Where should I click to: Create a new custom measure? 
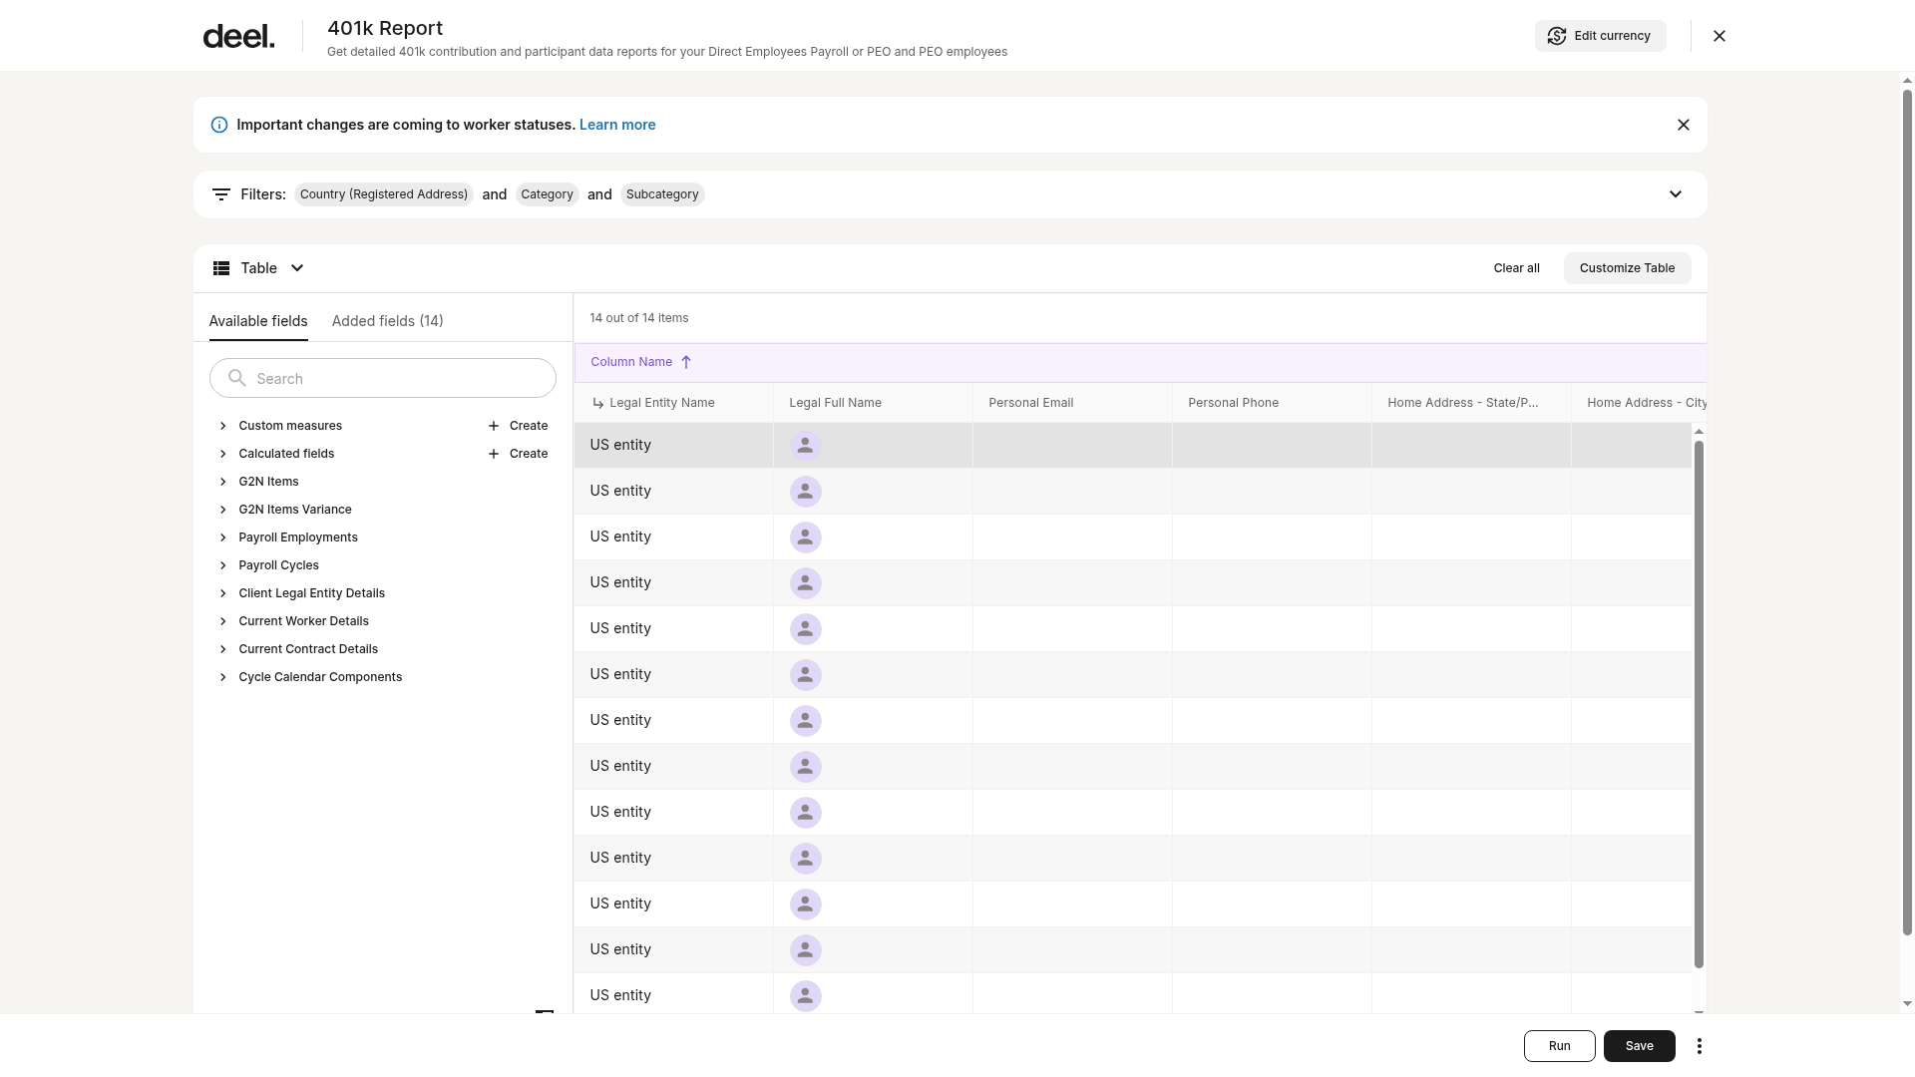coord(518,426)
